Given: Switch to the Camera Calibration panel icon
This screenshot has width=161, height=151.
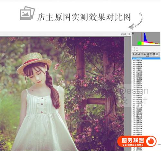Looking at the screenshot, I should [x=154, y=54].
